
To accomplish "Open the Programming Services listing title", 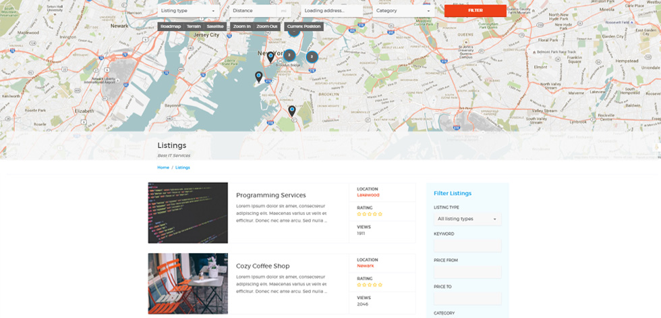I will [271, 195].
